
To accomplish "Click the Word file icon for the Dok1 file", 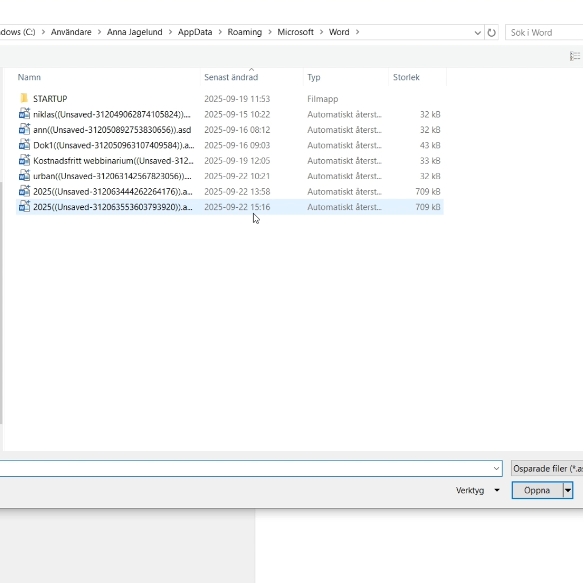I will (x=24, y=145).
